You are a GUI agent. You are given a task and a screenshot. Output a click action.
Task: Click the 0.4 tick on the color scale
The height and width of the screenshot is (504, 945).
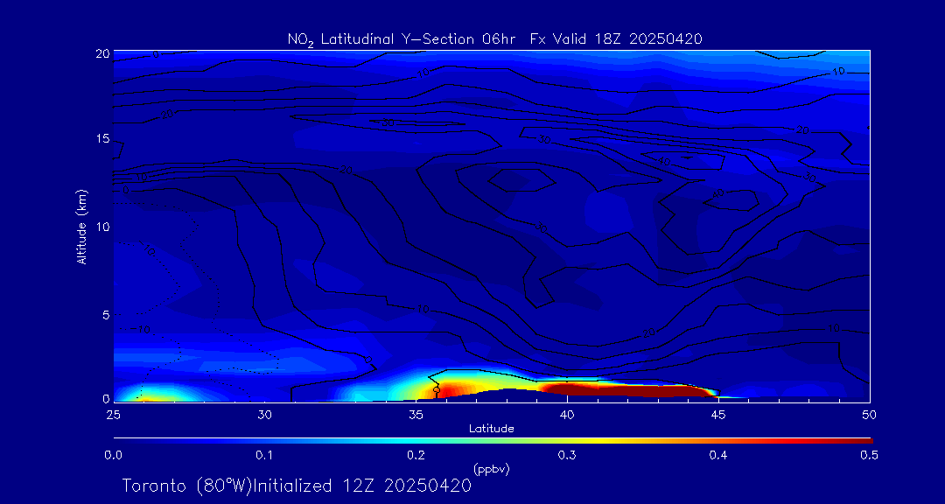[718, 455]
